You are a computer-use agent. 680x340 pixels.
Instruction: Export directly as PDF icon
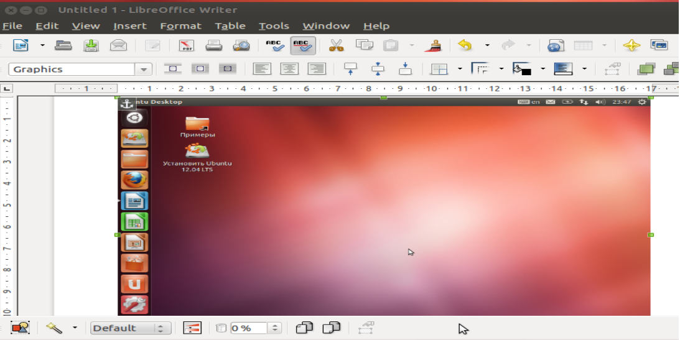point(187,45)
